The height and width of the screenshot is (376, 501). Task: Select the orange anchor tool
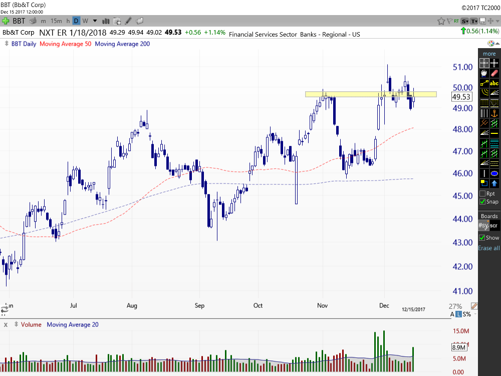point(494,113)
